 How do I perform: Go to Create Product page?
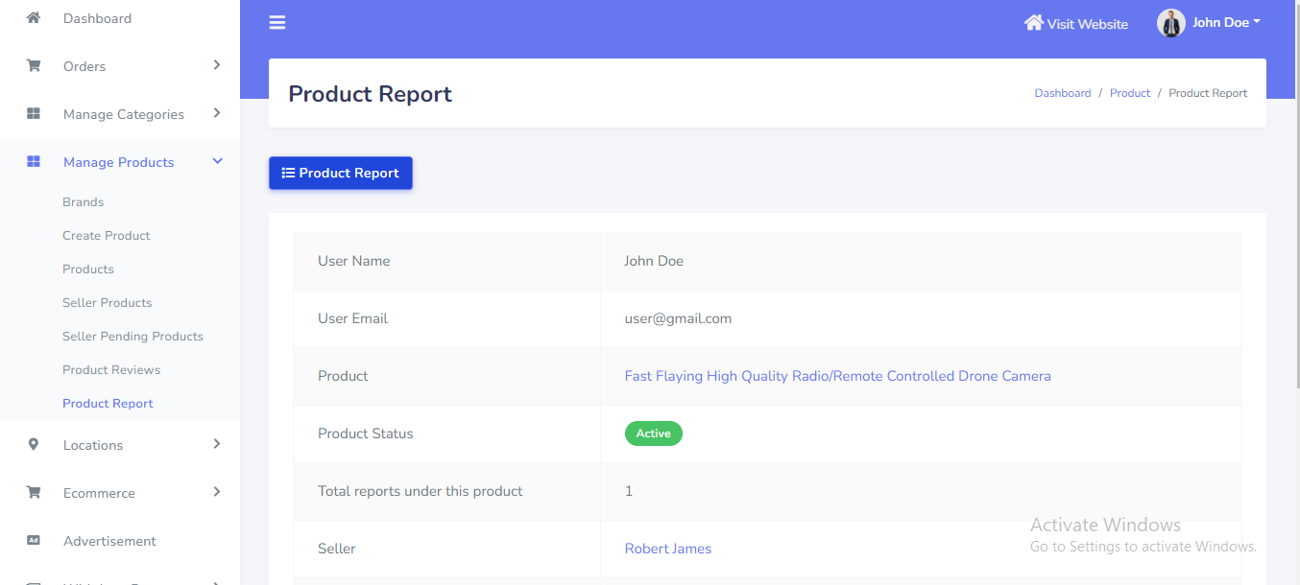107,236
